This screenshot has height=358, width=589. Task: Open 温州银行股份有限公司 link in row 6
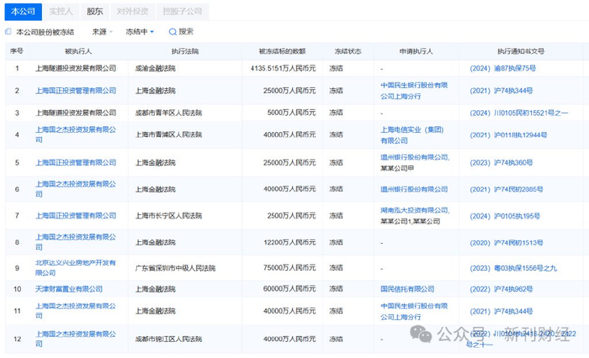point(414,189)
